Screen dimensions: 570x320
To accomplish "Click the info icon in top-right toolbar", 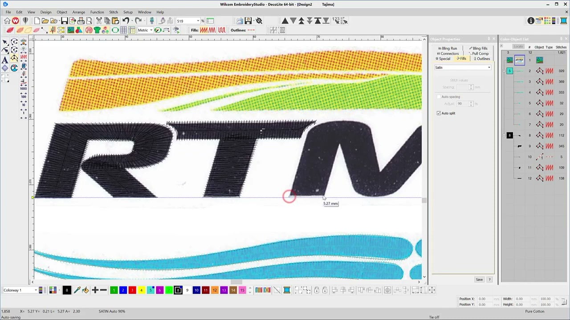I will 531,21.
